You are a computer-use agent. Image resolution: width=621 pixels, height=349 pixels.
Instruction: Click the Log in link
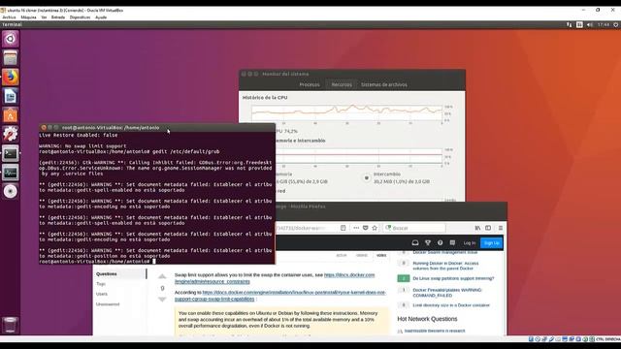[x=470, y=243]
